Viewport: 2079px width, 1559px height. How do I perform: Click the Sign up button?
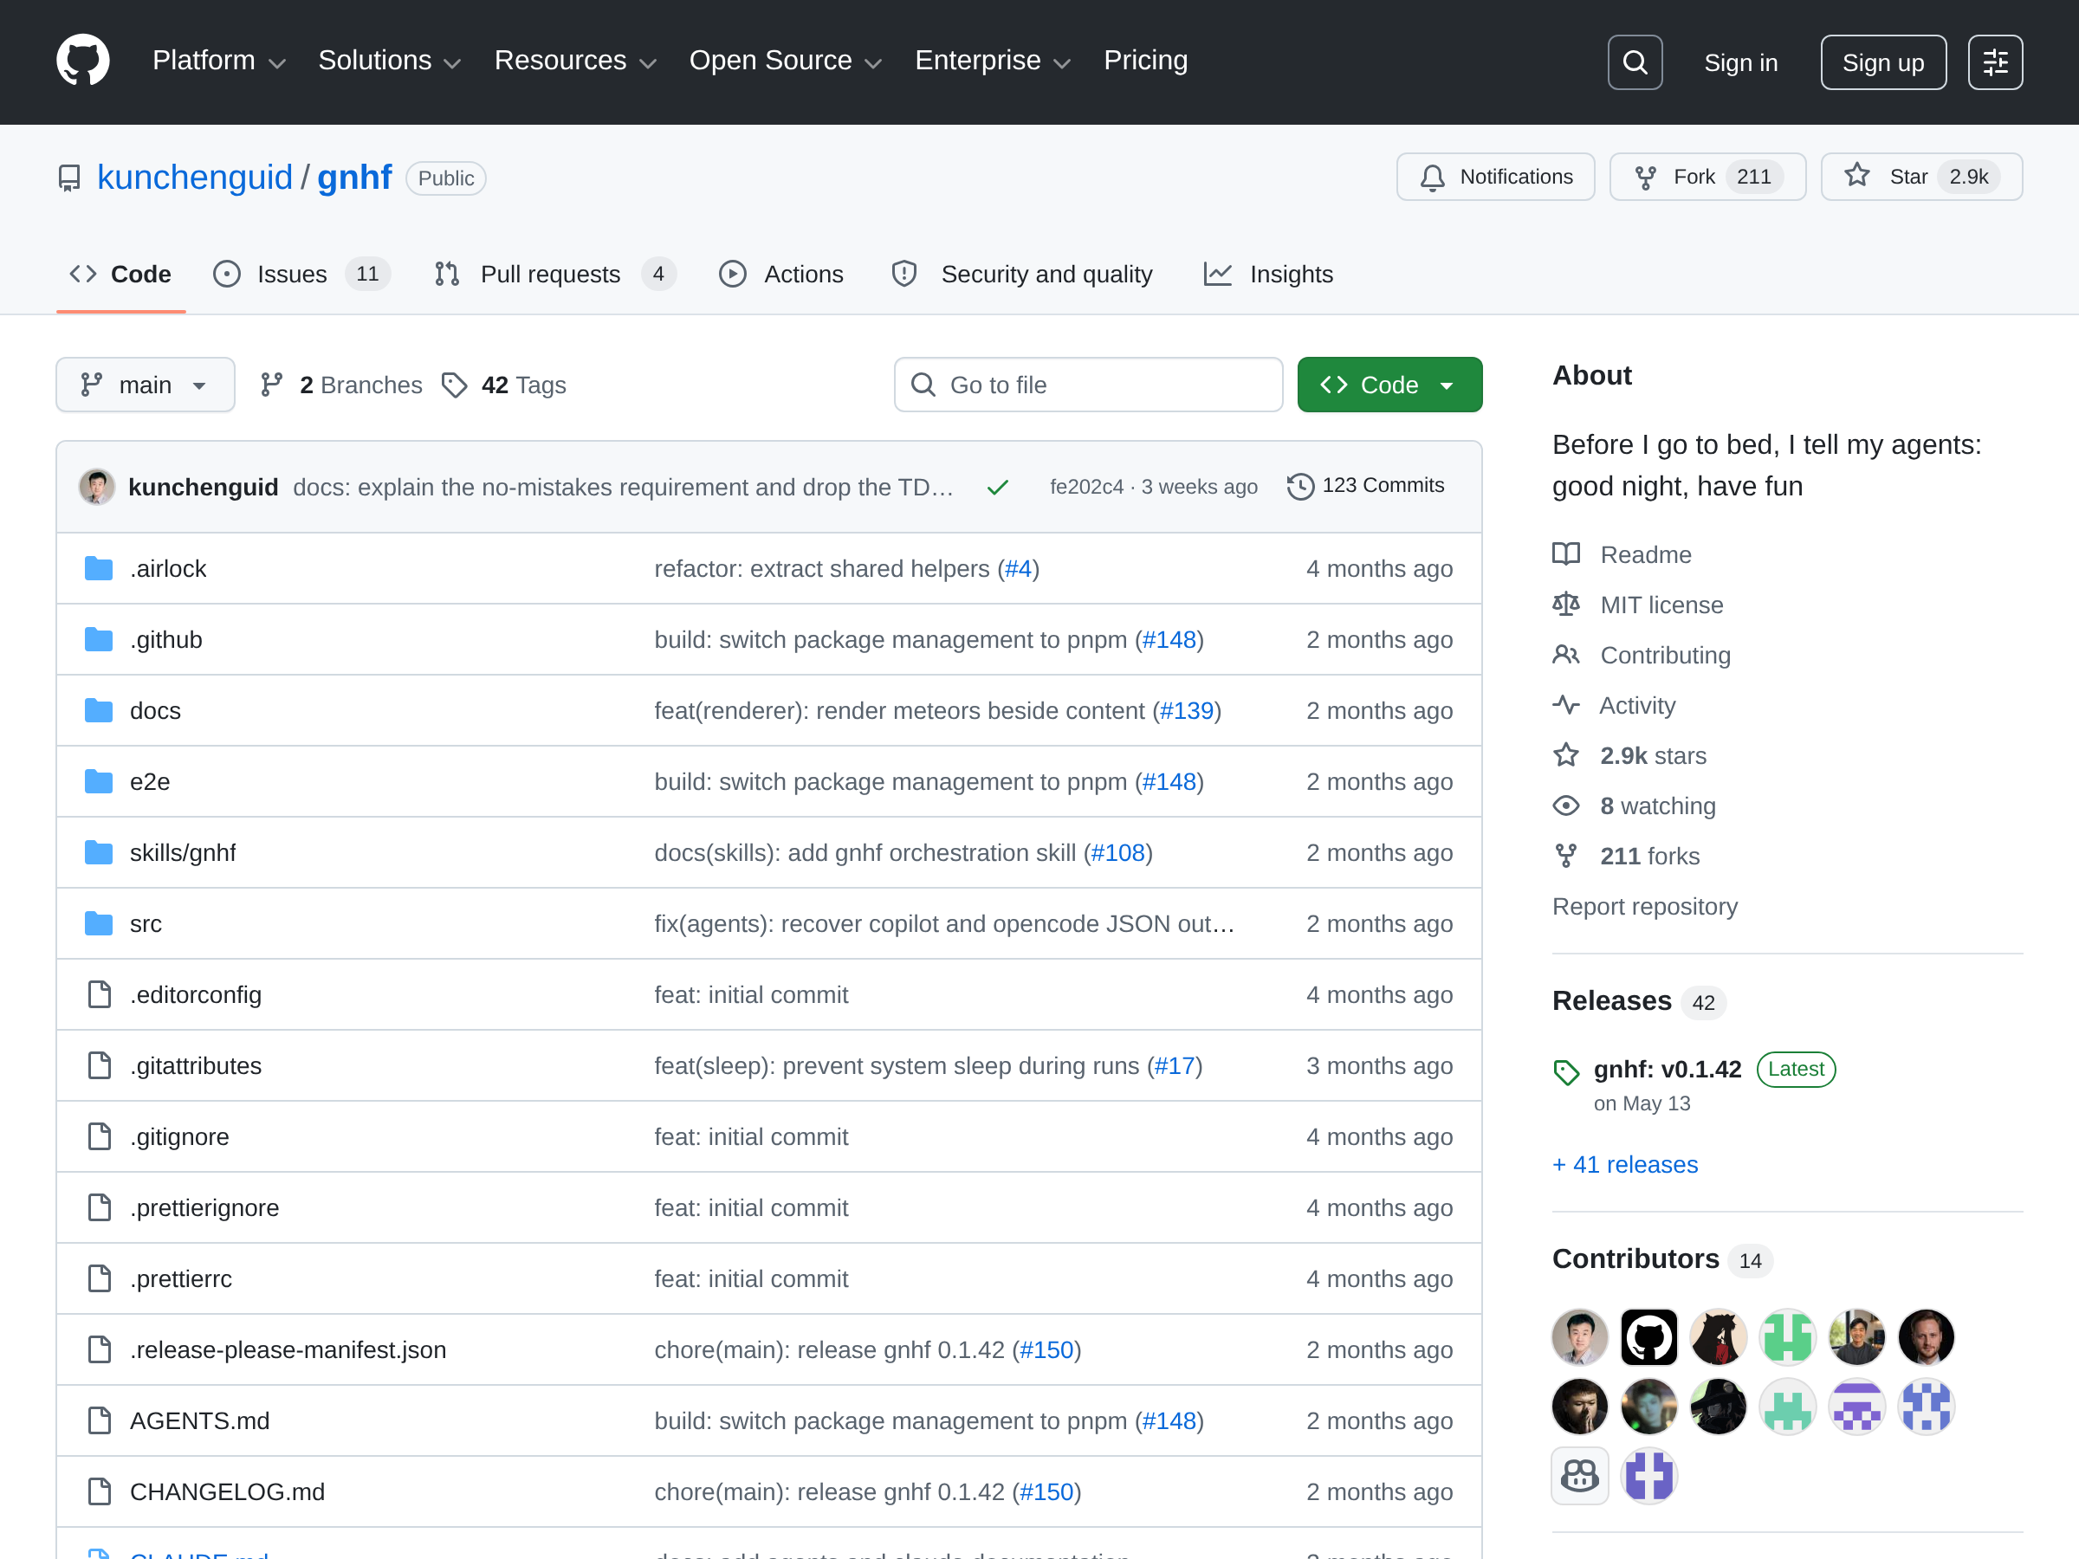1882,62
